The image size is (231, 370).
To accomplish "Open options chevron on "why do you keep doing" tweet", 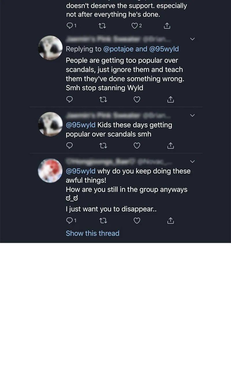I will [192, 161].
